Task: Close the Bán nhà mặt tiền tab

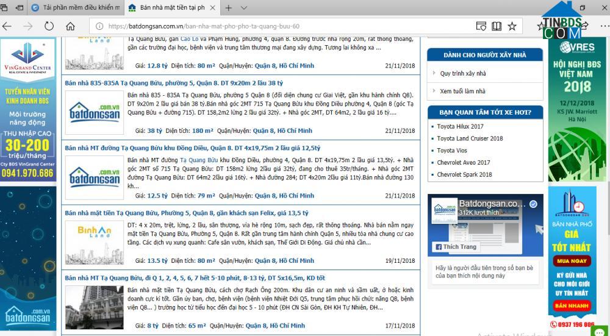Action: coord(213,8)
